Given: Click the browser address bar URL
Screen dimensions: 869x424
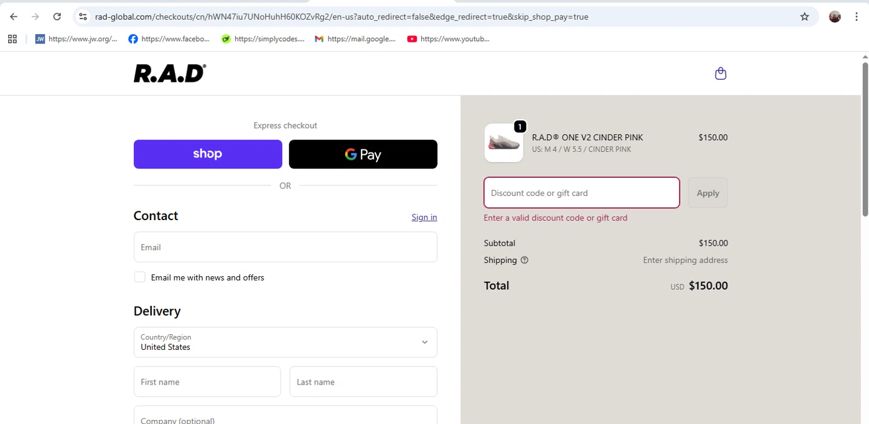Looking at the screenshot, I should coord(342,17).
